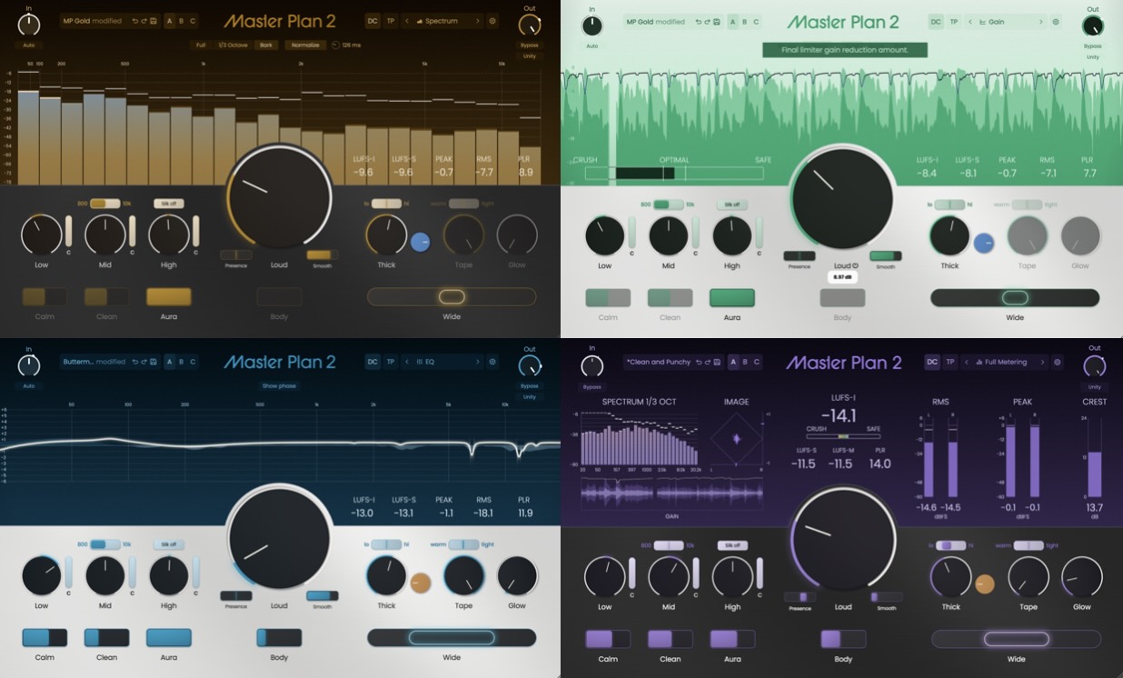The width and height of the screenshot is (1123, 678).
Task: Click undo arrow in green Master Plan instance
Action: click(x=699, y=22)
